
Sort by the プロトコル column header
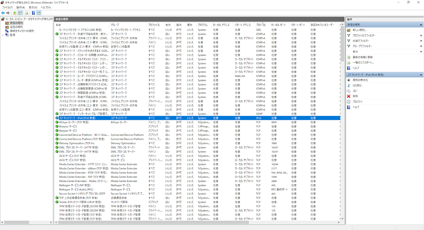(262, 25)
